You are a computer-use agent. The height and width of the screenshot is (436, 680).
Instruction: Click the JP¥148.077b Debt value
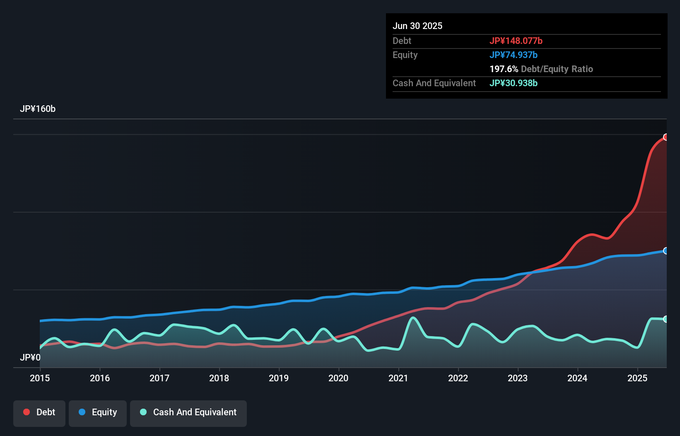517,41
